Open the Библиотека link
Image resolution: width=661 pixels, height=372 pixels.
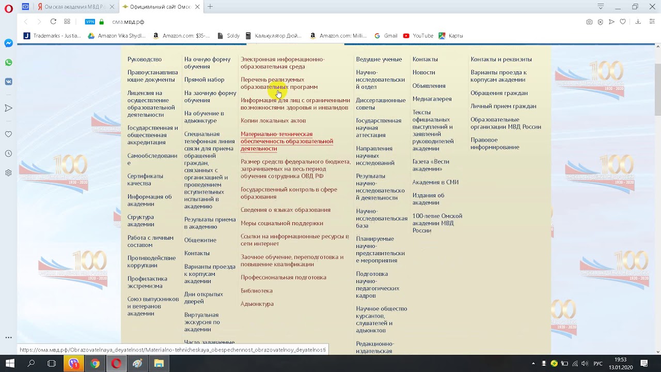point(257,291)
